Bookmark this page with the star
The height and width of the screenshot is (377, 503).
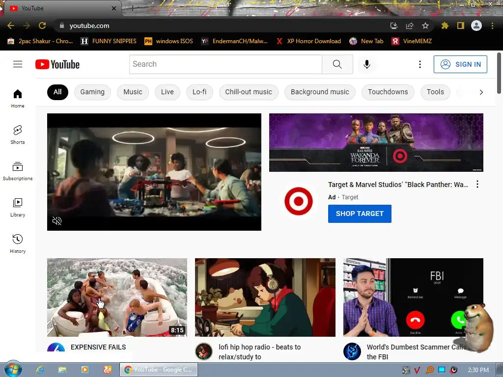coord(425,26)
